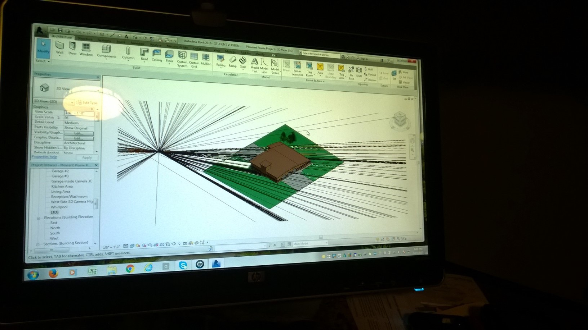Save project from quick access toolbar
This screenshot has height=330, width=588.
(x=60, y=30)
